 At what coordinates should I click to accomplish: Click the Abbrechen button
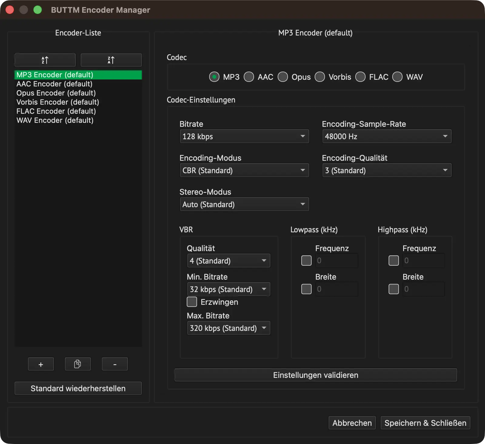(x=352, y=423)
